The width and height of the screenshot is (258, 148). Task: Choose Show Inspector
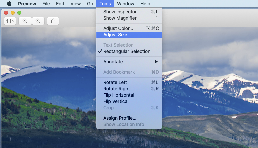tap(129, 12)
